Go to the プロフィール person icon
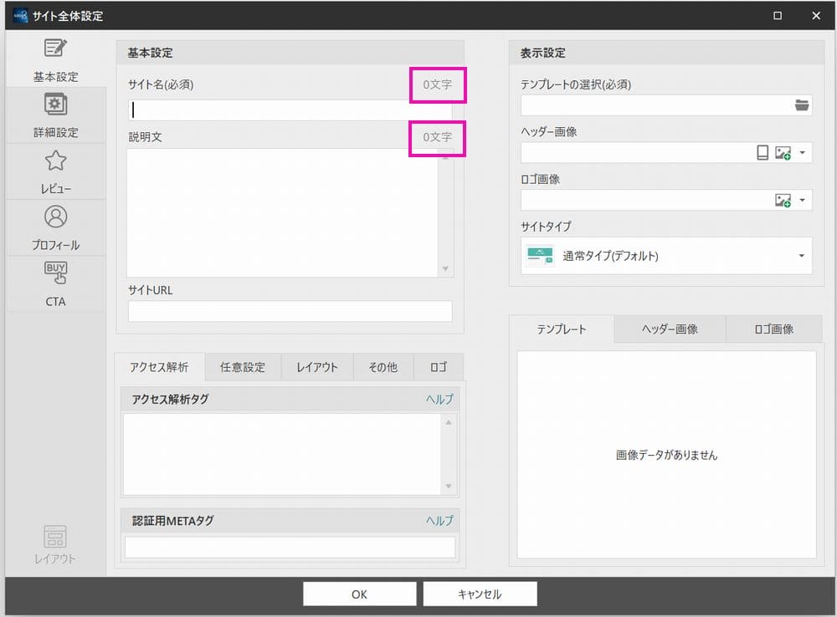The image size is (837, 617). coord(56,227)
